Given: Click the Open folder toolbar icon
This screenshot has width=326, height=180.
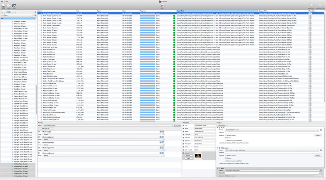Looking at the screenshot, I should coord(9,6).
